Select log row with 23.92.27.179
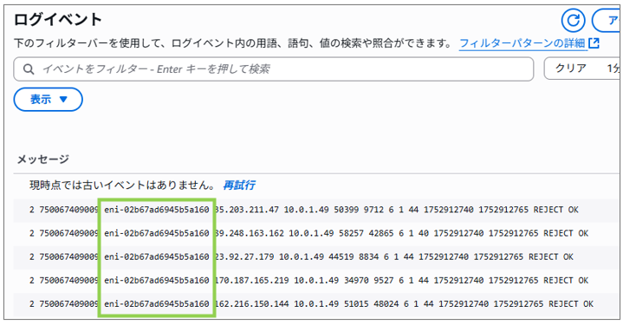This screenshot has width=623, height=325. pos(316,257)
